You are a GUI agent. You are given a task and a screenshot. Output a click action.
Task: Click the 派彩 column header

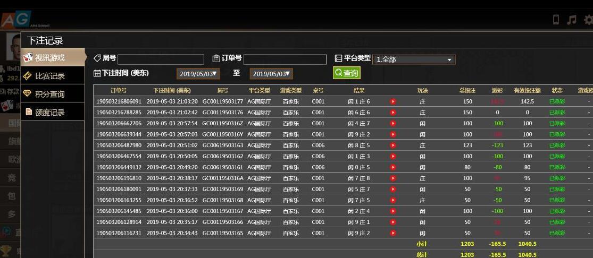point(497,91)
